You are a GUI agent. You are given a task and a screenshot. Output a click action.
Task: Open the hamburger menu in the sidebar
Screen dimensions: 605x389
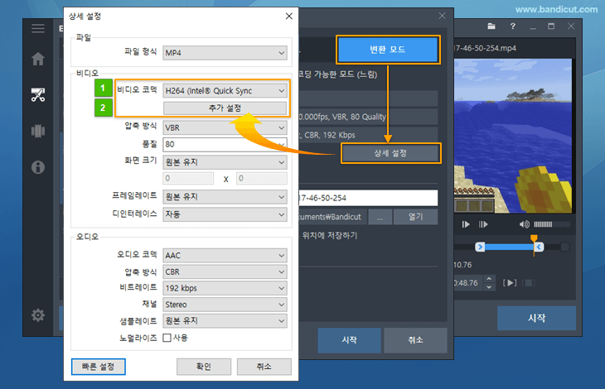click(37, 28)
